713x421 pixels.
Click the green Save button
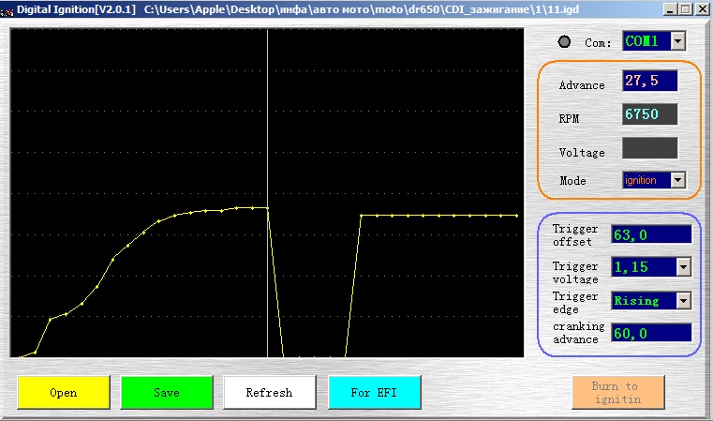coord(167,392)
